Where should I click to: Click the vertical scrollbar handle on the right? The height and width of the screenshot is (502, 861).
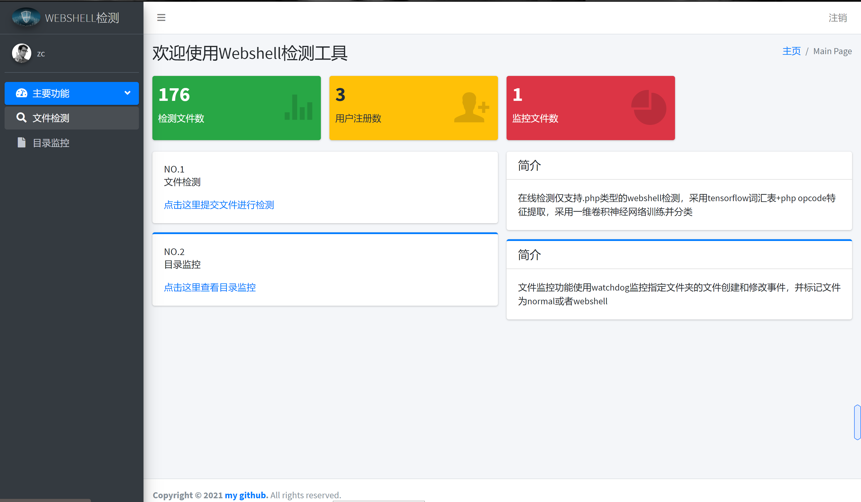pyautogui.click(x=857, y=422)
